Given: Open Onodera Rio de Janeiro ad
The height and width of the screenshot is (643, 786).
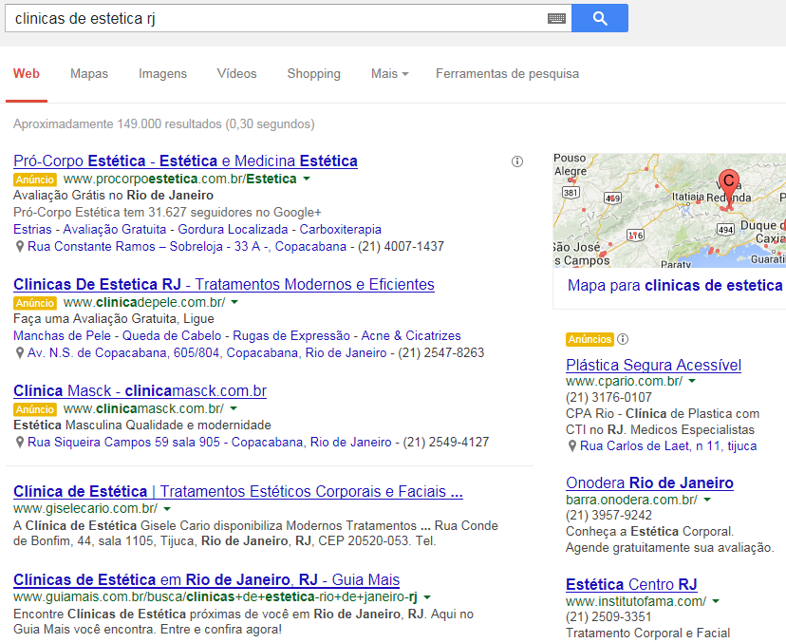Looking at the screenshot, I should (x=649, y=483).
